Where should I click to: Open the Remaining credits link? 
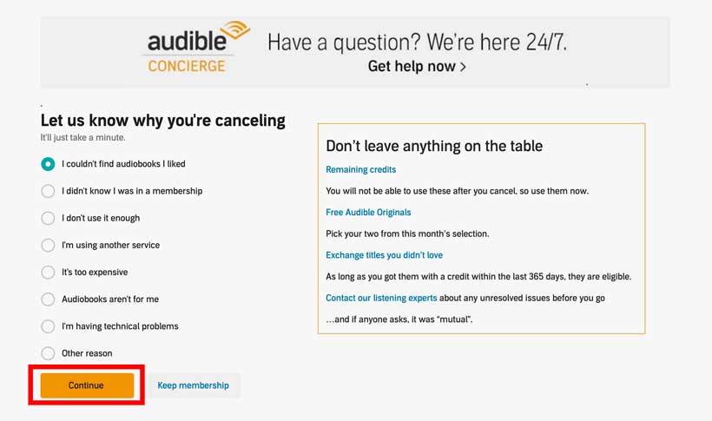tap(360, 169)
